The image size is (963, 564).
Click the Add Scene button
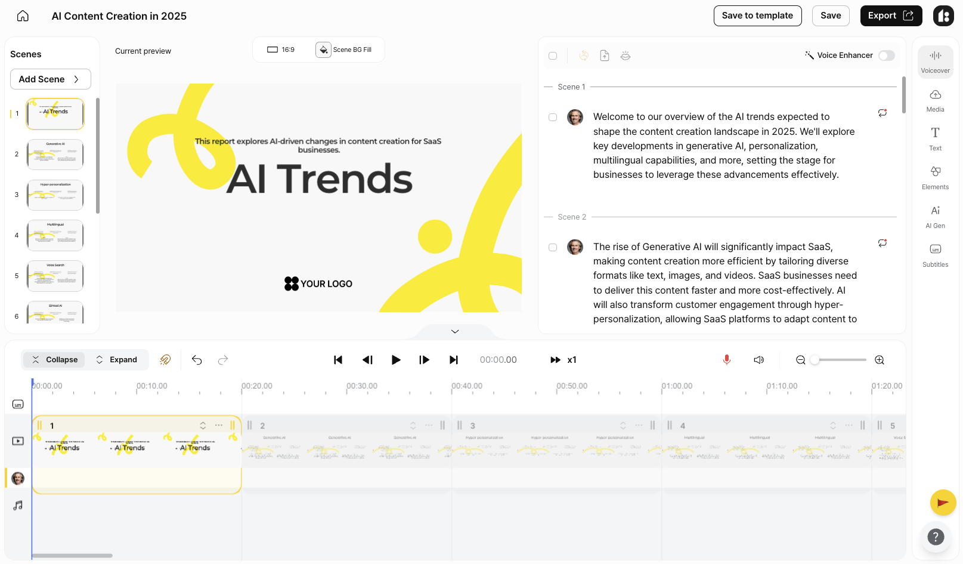51,79
